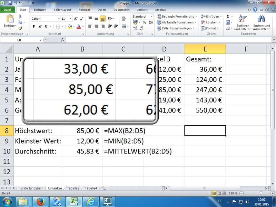276x207 pixels.
Task: Switch to the Seitenlayout tab
Action: pyautogui.click(x=62, y=10)
